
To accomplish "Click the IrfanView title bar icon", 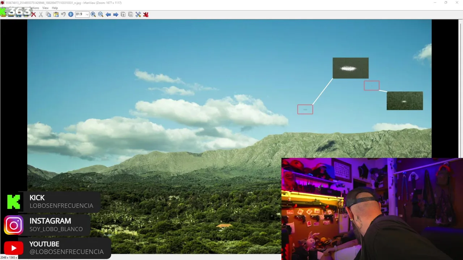I will pyautogui.click(x=3, y=3).
